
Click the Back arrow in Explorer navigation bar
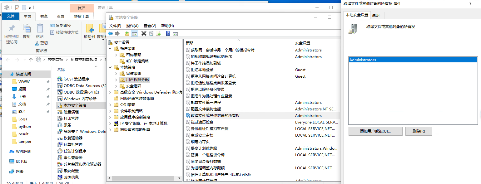(x=8, y=60)
